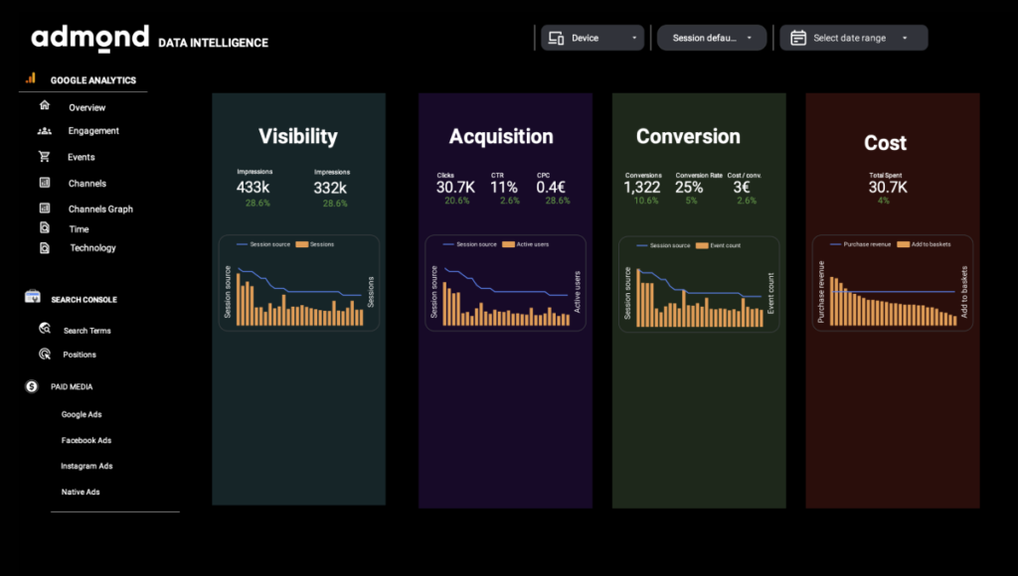The width and height of the screenshot is (1018, 576).
Task: Select the Instagram Ads link
Action: (x=86, y=467)
